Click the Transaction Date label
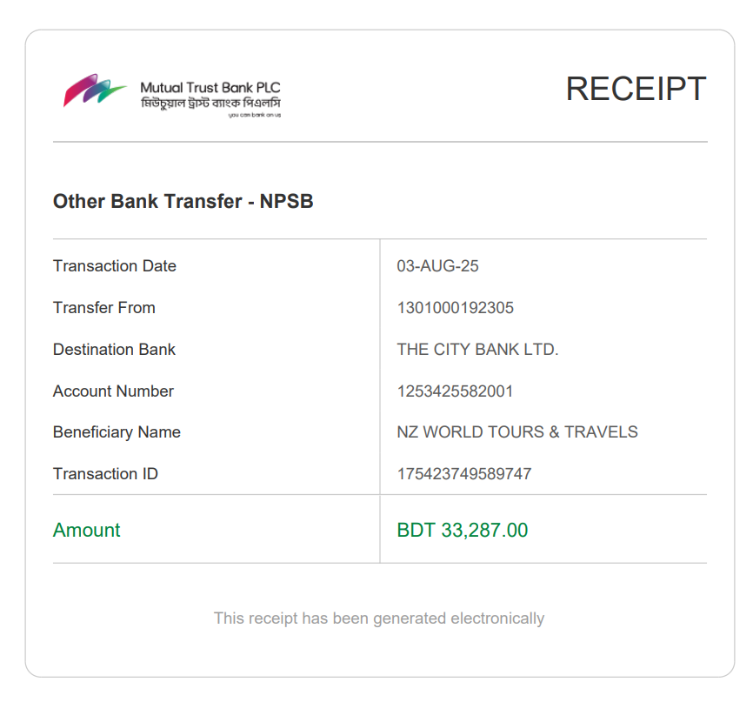Image resolution: width=753 pixels, height=702 pixels. click(x=115, y=266)
